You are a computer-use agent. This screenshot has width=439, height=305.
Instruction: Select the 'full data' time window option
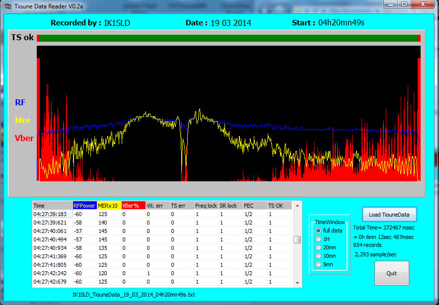(318, 230)
